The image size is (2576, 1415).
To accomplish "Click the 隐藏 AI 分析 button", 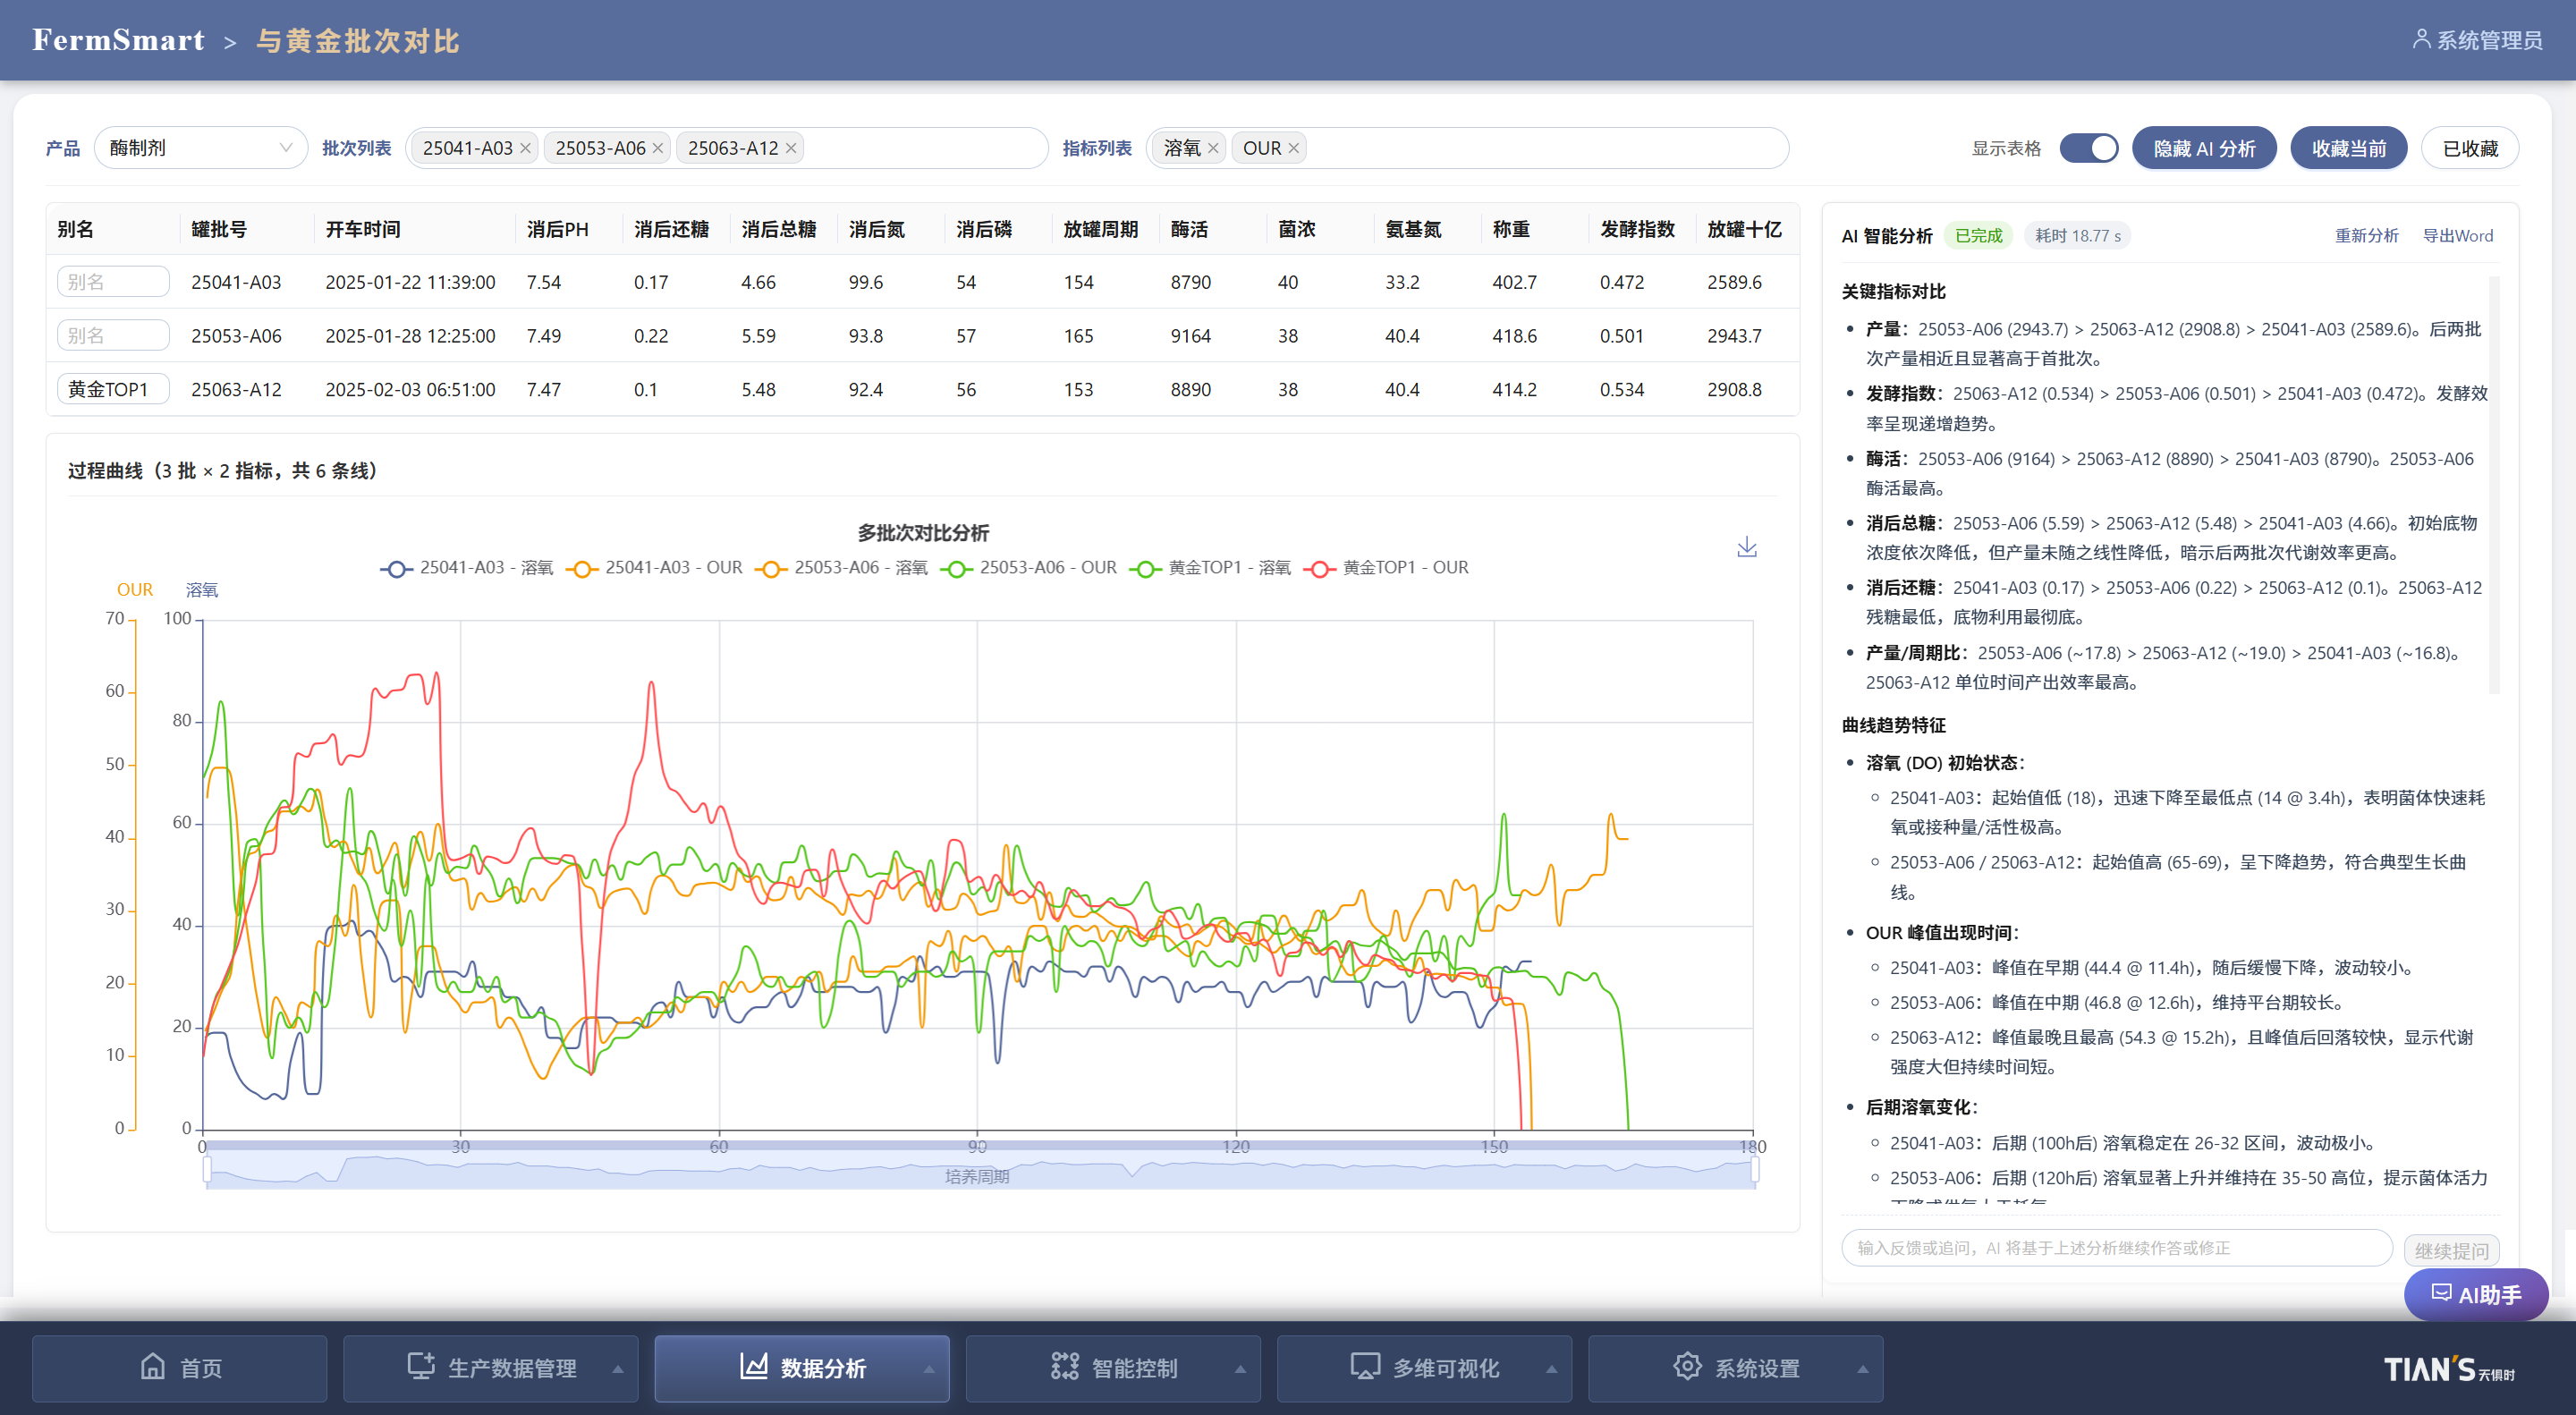I will coord(2204,148).
